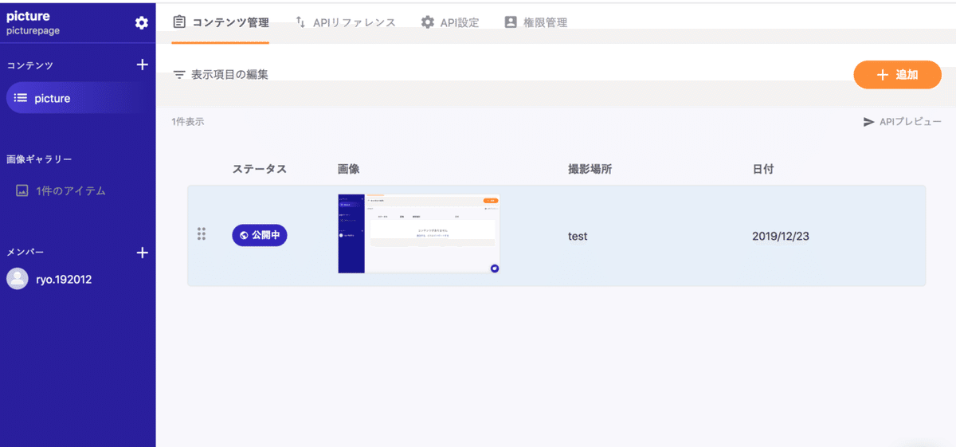Viewport: 956px width, 447px height.
Task: Click the list icon beside picture
Action: 21,98
